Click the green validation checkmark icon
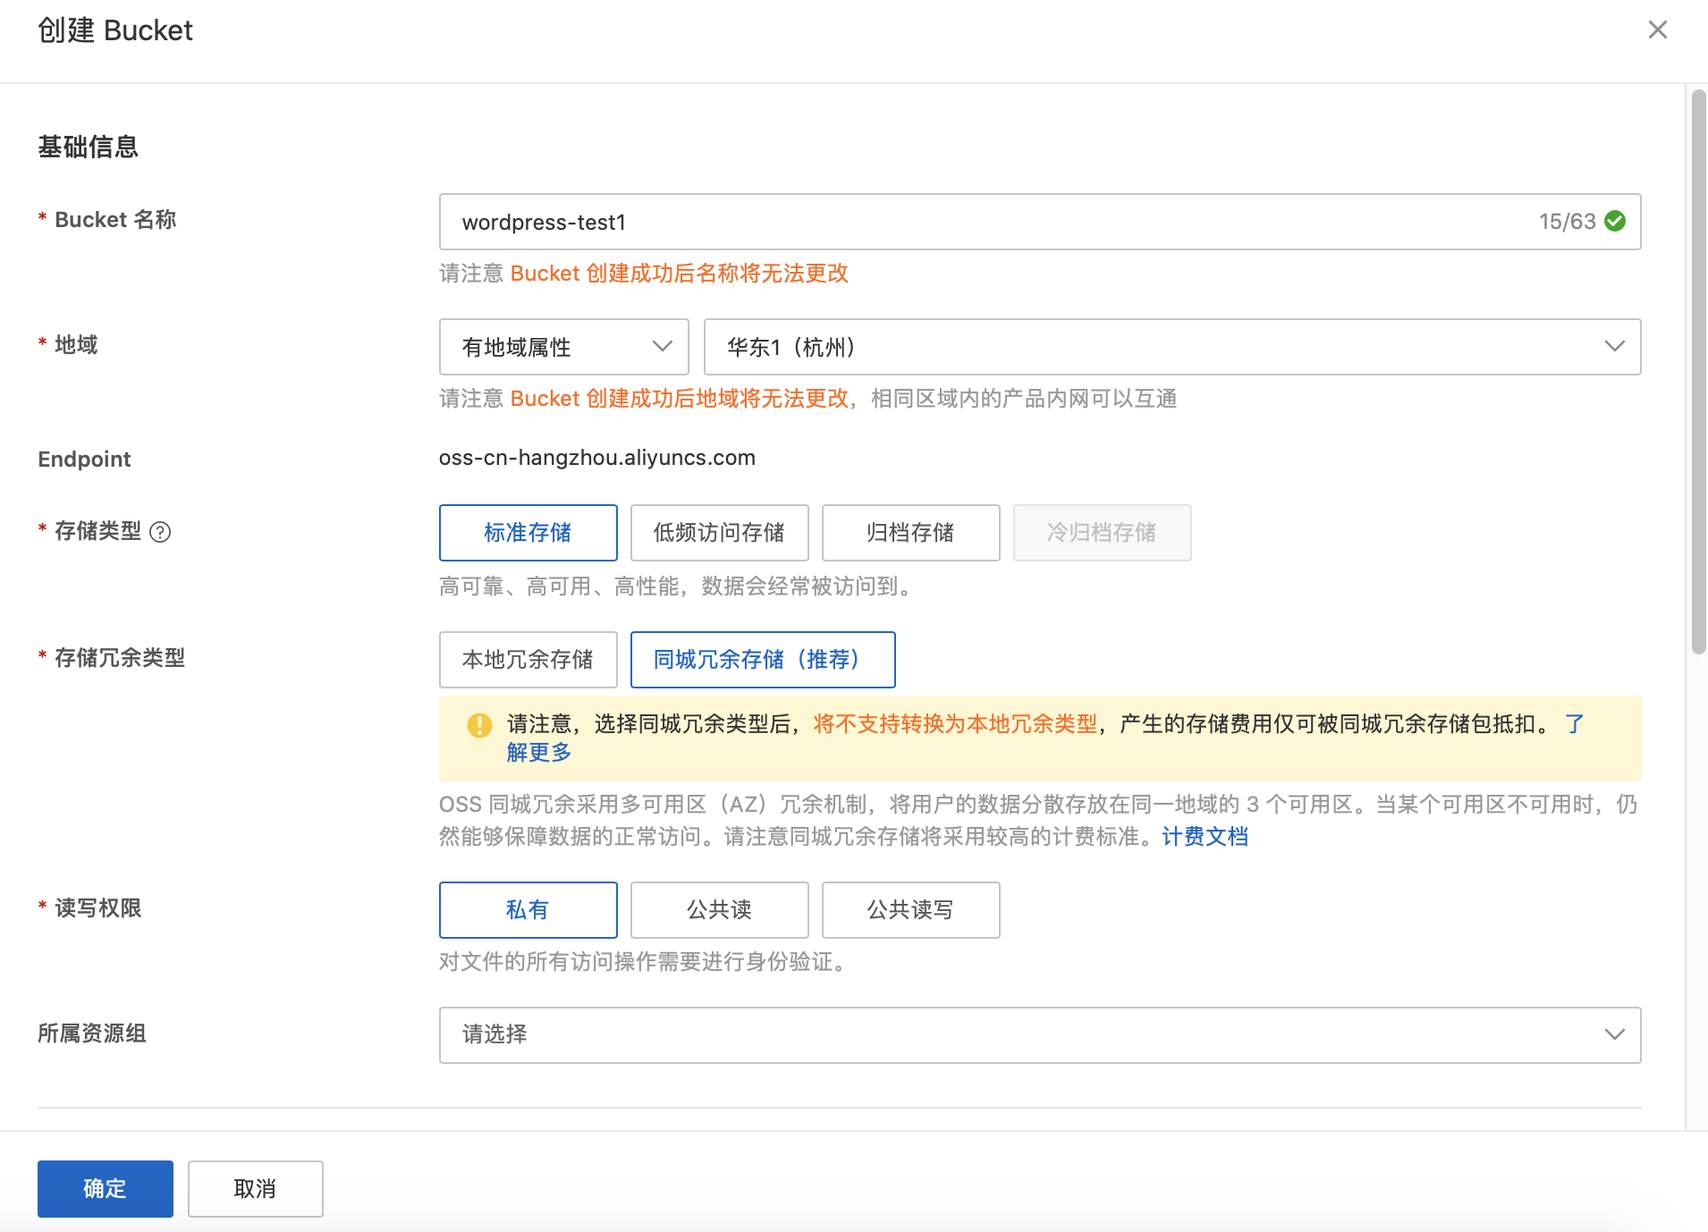This screenshot has height=1232, width=1708. (x=1615, y=221)
